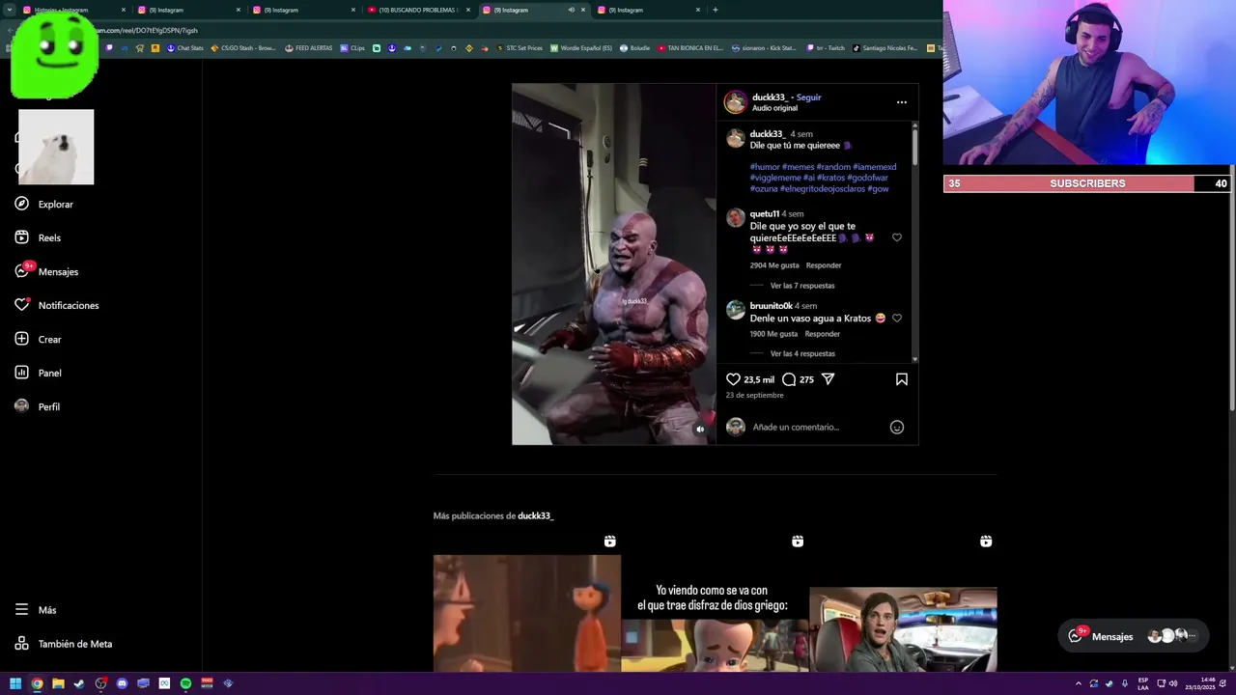Viewport: 1236px width, 695px height.
Task: Open the emoji picker in comment box
Action: pyautogui.click(x=896, y=427)
